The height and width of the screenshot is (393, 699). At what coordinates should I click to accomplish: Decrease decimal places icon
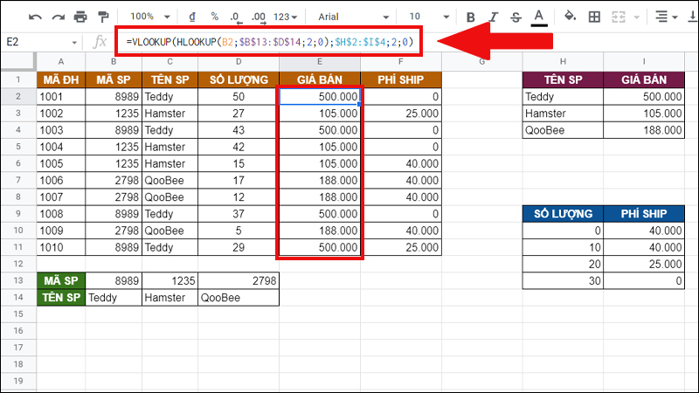(235, 17)
